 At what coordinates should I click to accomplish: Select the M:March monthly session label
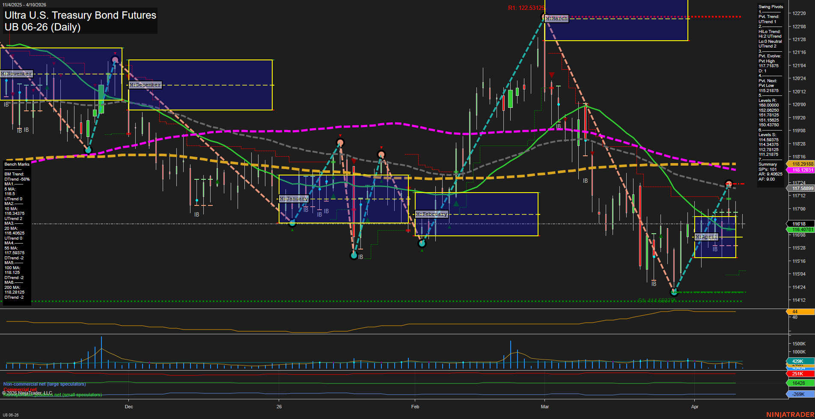(x=556, y=19)
